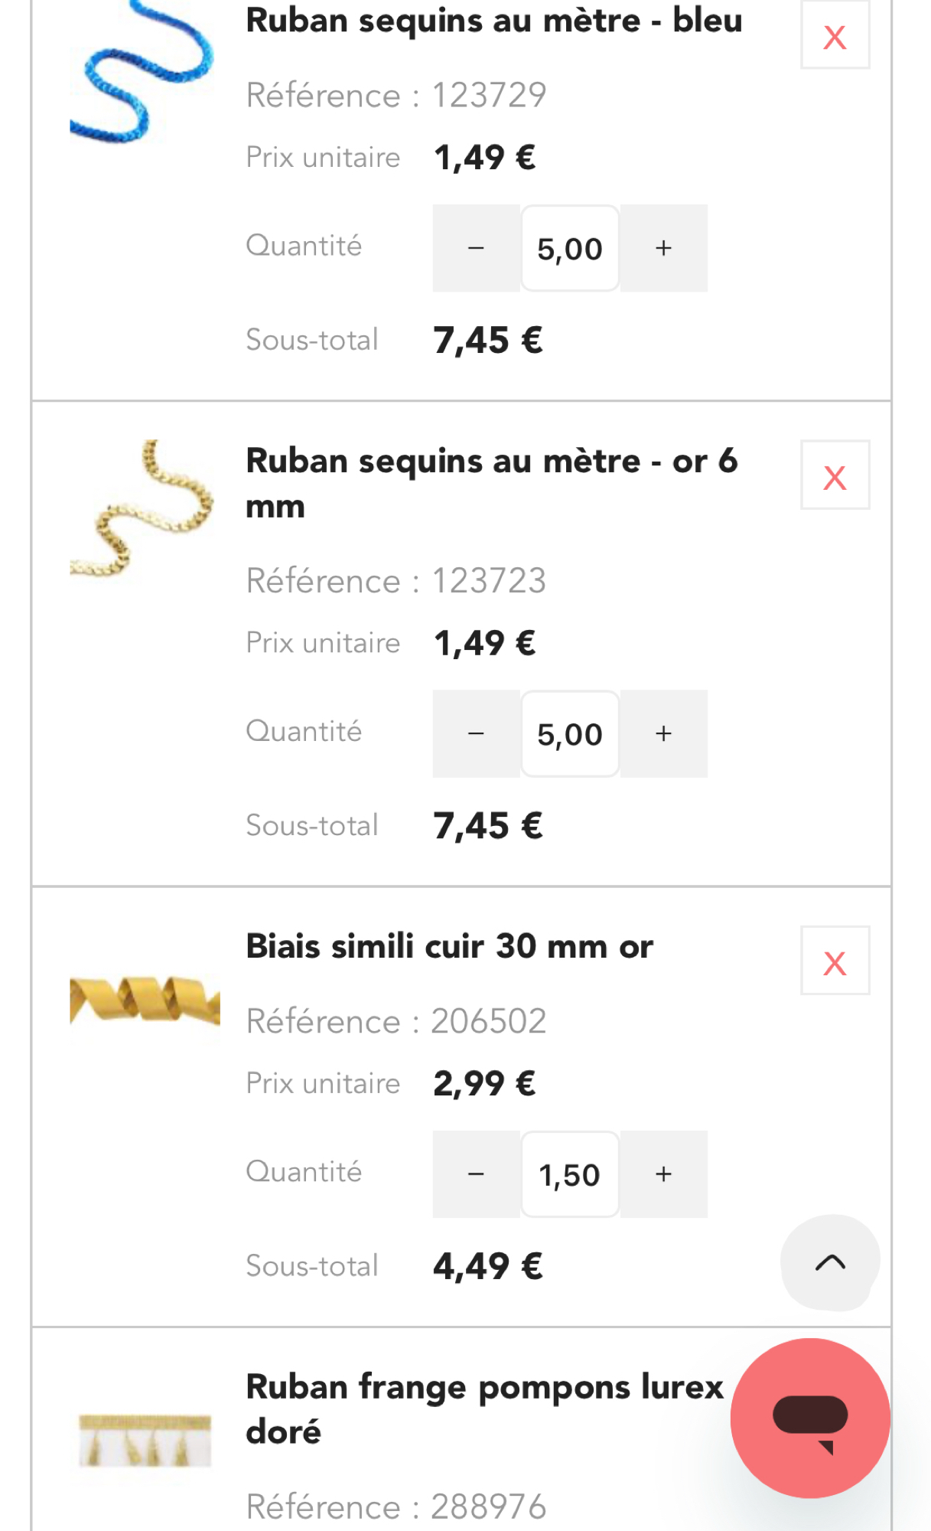Focus the Biais simili cuir quantity field
Screen dimensions: 931x1531
point(570,1174)
